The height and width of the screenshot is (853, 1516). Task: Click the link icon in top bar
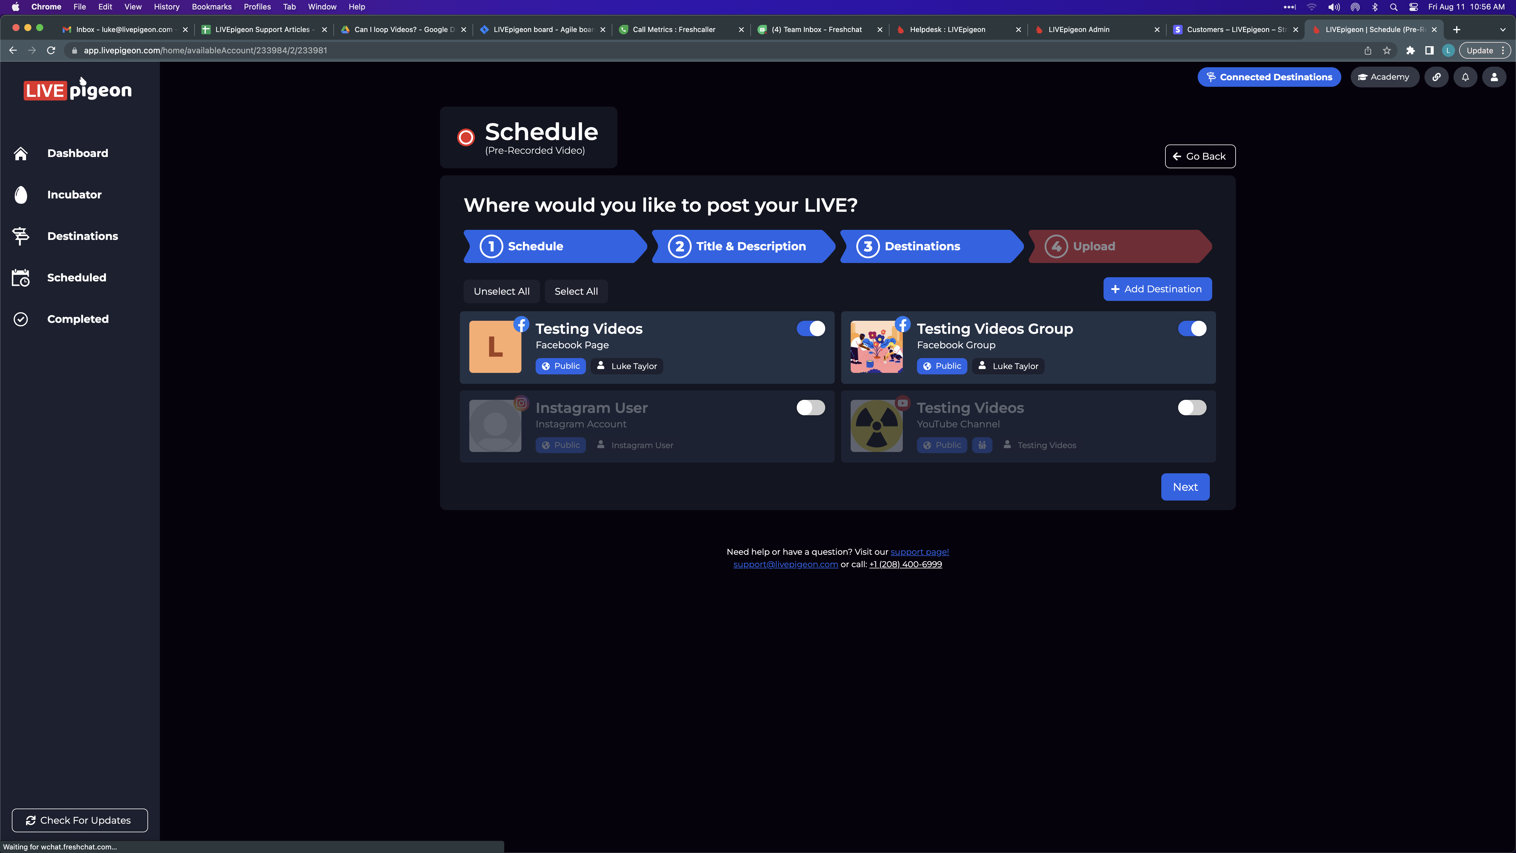click(x=1437, y=77)
